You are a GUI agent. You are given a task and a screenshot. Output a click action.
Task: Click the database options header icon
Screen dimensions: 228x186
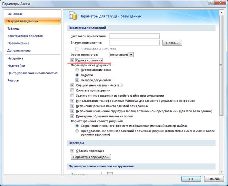click(x=73, y=16)
